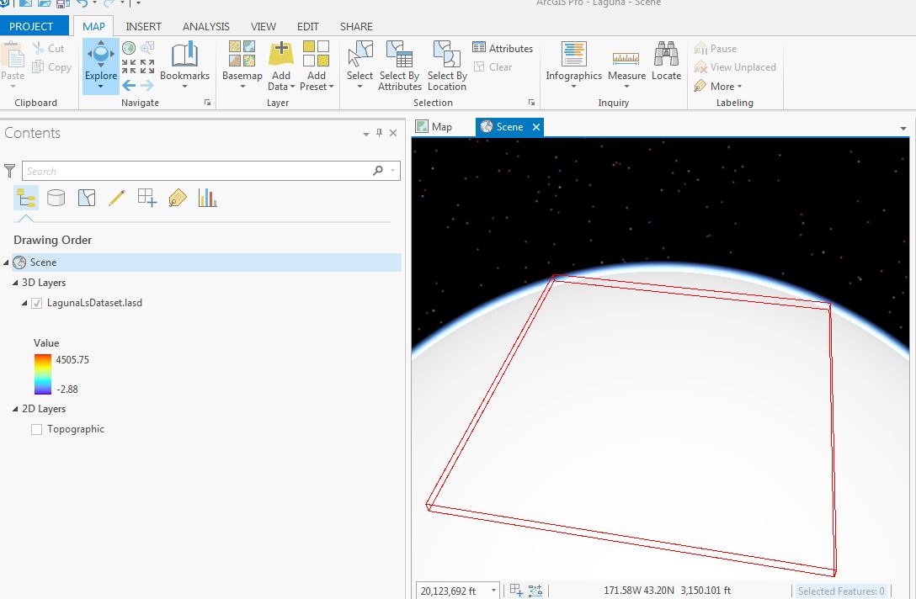
Task: Click the Fixed Zoom In arrows icon
Action: coord(129,66)
